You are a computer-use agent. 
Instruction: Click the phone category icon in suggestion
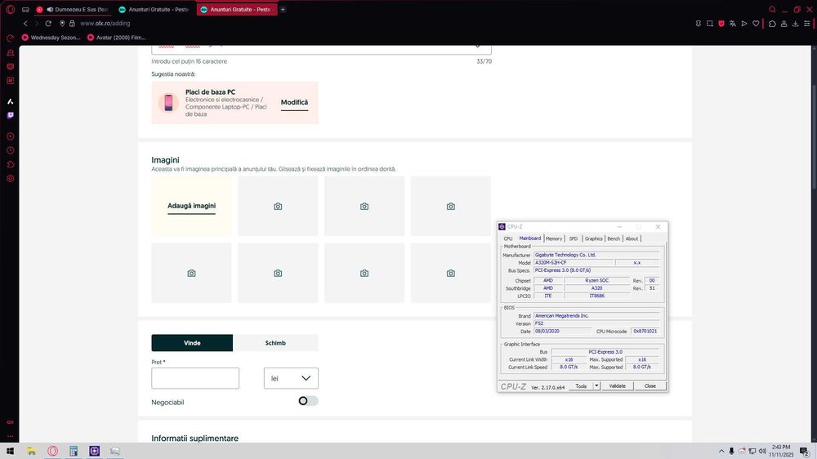(x=168, y=103)
